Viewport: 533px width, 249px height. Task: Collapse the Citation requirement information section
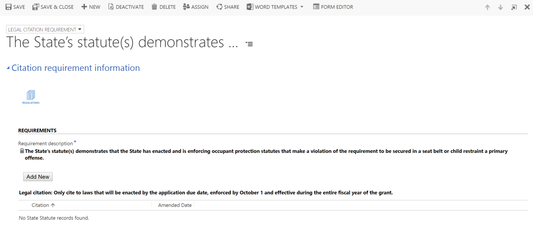pyautogui.click(x=8, y=68)
